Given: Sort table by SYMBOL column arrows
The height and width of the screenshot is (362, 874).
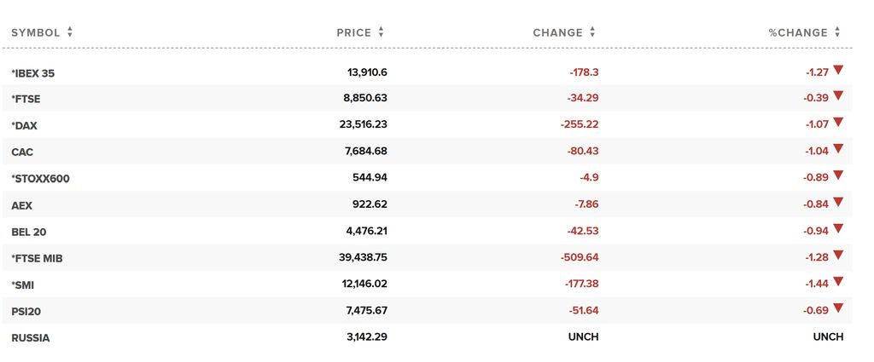Looking at the screenshot, I should click(70, 32).
